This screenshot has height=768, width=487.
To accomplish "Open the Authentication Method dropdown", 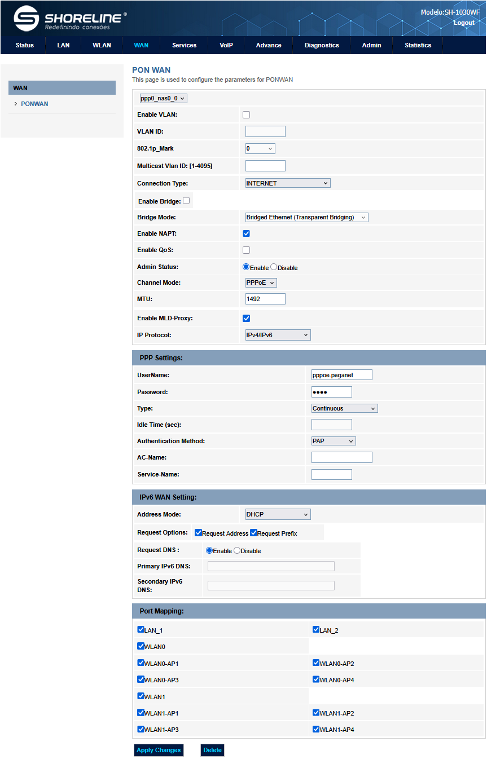I will [333, 441].
